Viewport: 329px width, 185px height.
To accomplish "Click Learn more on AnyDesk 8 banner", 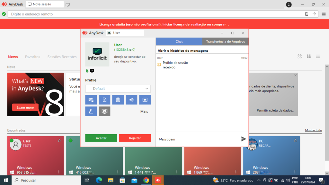I will (x=25, y=107).
